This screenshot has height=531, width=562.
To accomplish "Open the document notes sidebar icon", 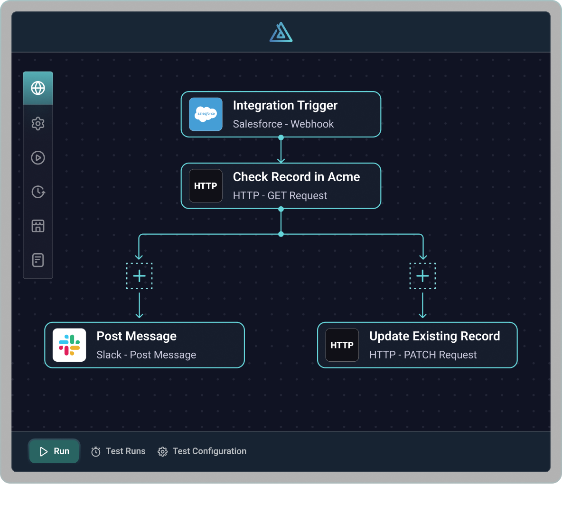I will click(38, 260).
